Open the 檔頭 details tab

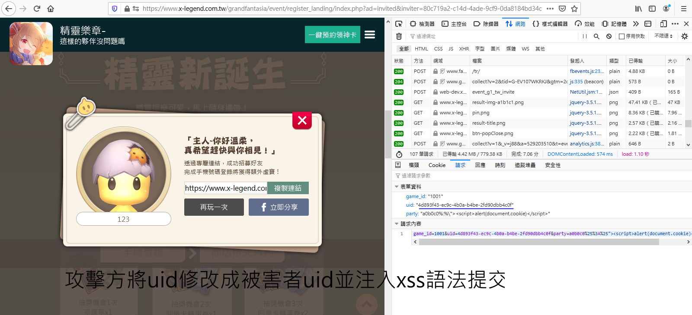click(x=414, y=165)
